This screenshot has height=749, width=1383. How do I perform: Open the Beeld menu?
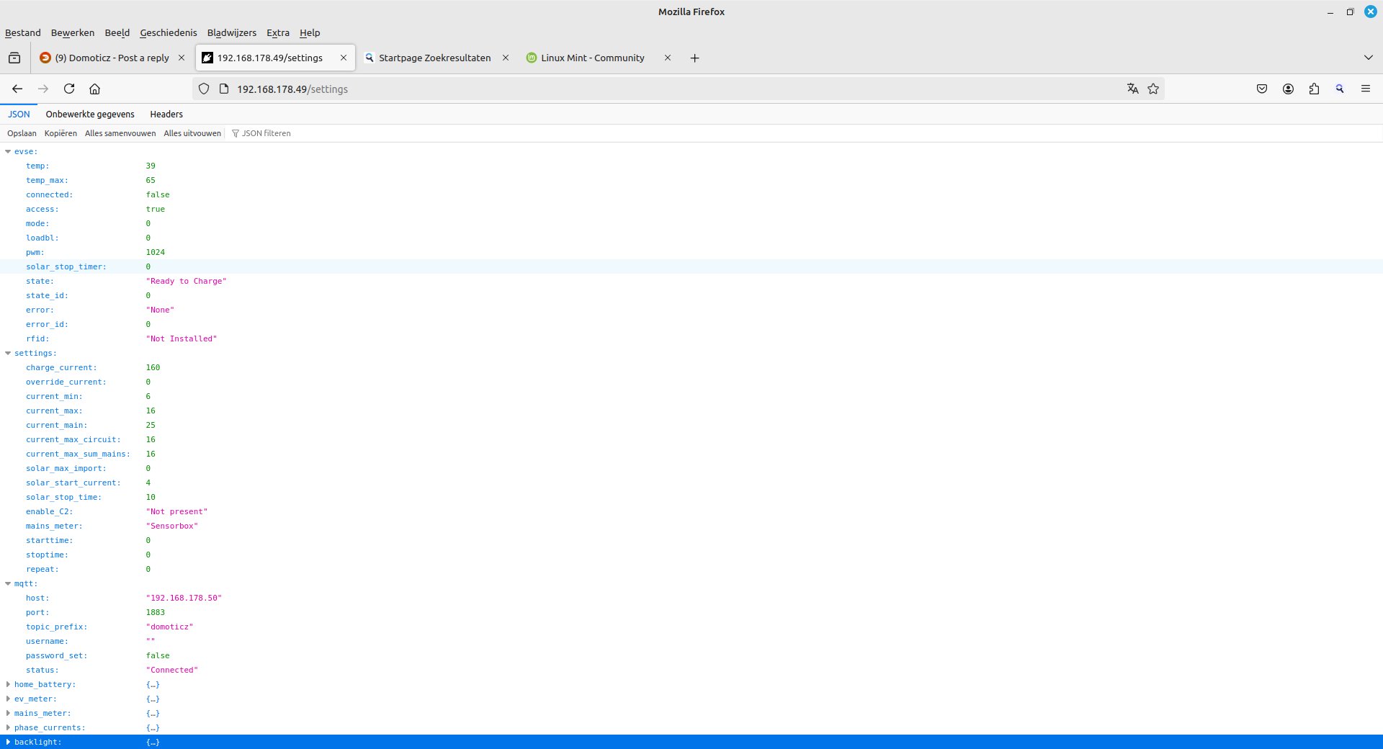[x=117, y=32]
